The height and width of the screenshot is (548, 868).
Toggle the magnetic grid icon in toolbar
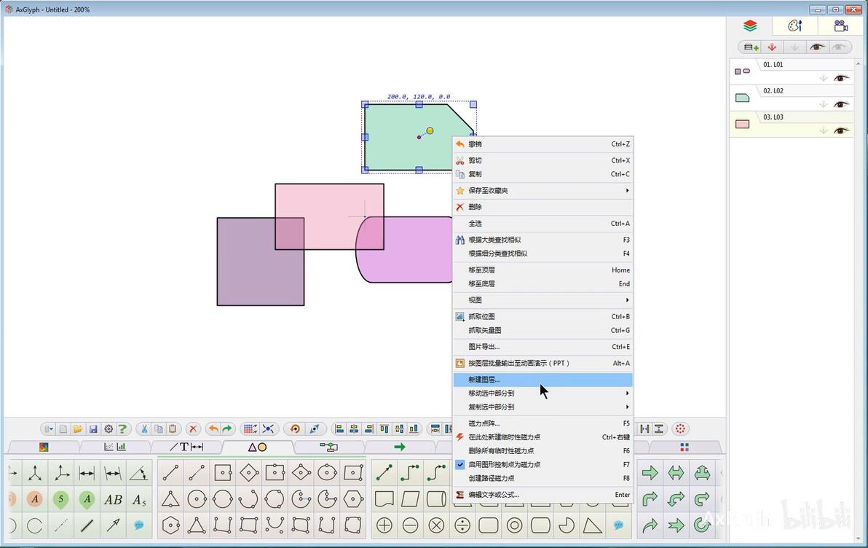click(x=250, y=429)
